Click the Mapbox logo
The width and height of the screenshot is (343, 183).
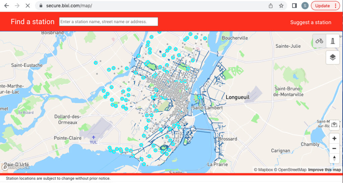[x=16, y=167]
